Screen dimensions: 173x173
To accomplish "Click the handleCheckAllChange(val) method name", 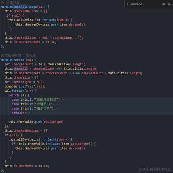I will coord(23,7).
